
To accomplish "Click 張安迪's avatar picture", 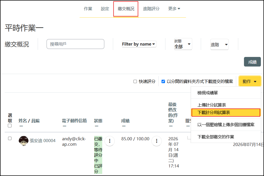I will pos(23,141).
